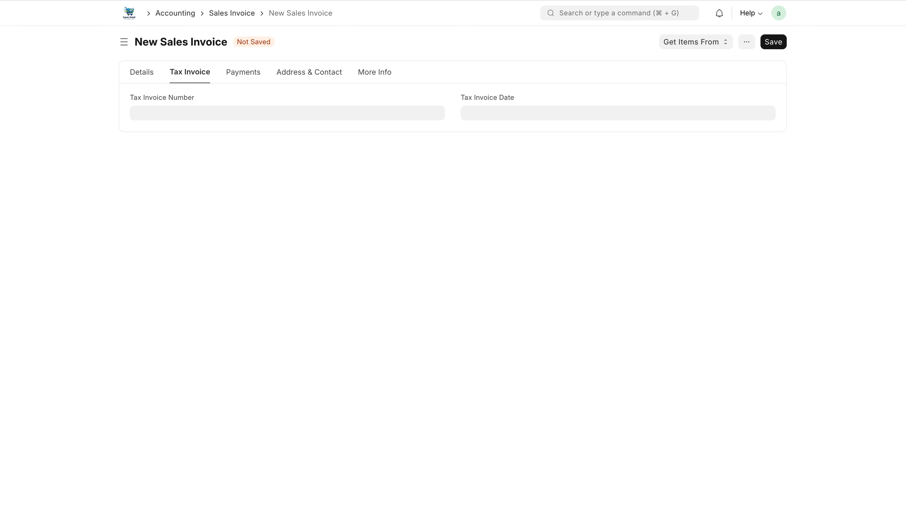906x521 pixels.
Task: Switch to the More Info tab
Action: click(374, 72)
